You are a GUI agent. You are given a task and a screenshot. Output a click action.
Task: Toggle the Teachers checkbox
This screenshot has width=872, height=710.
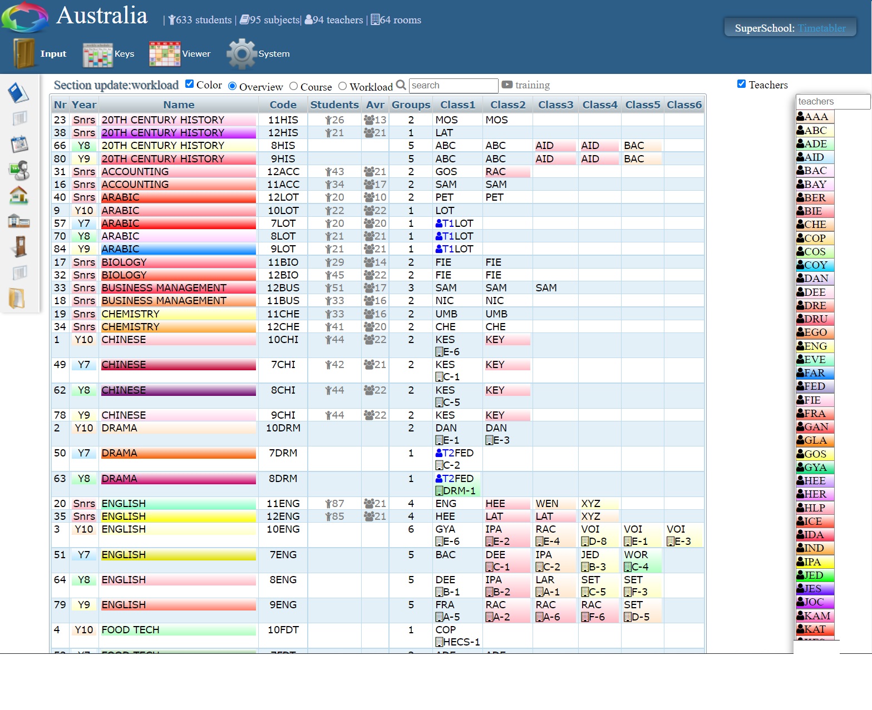(741, 84)
